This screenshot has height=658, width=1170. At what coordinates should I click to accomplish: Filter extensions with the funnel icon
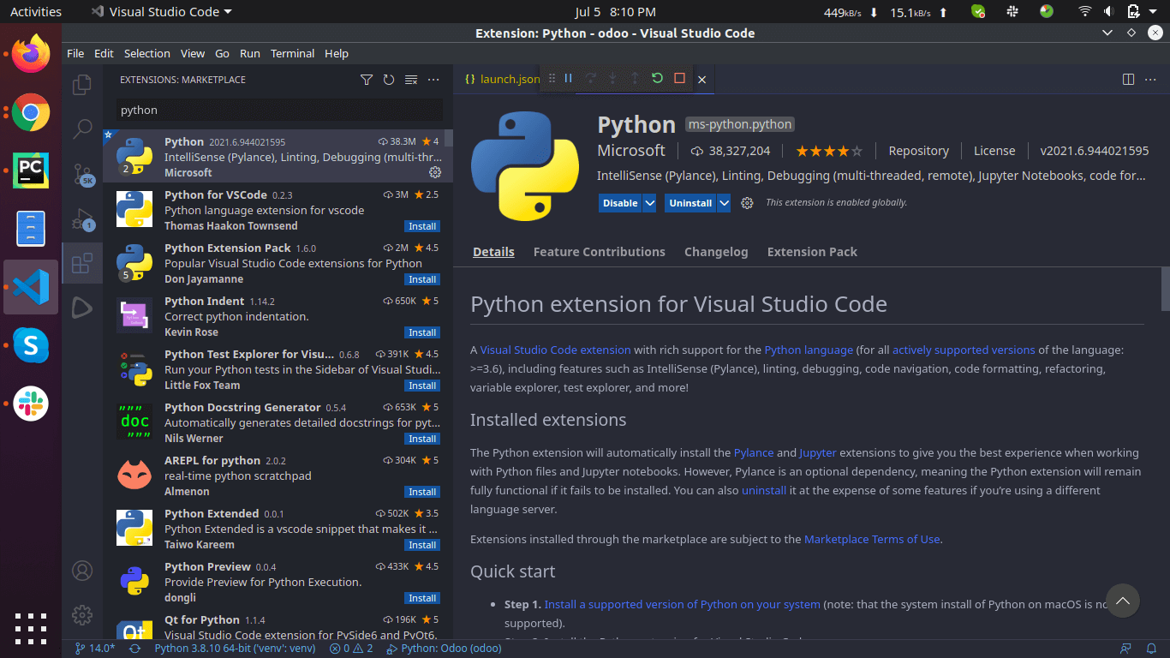pos(367,80)
